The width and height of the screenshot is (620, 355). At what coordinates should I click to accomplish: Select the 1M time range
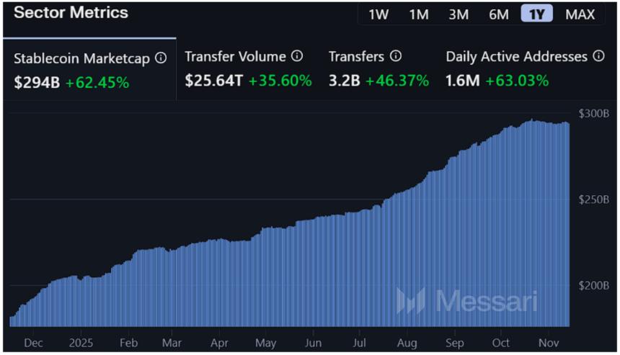(419, 14)
